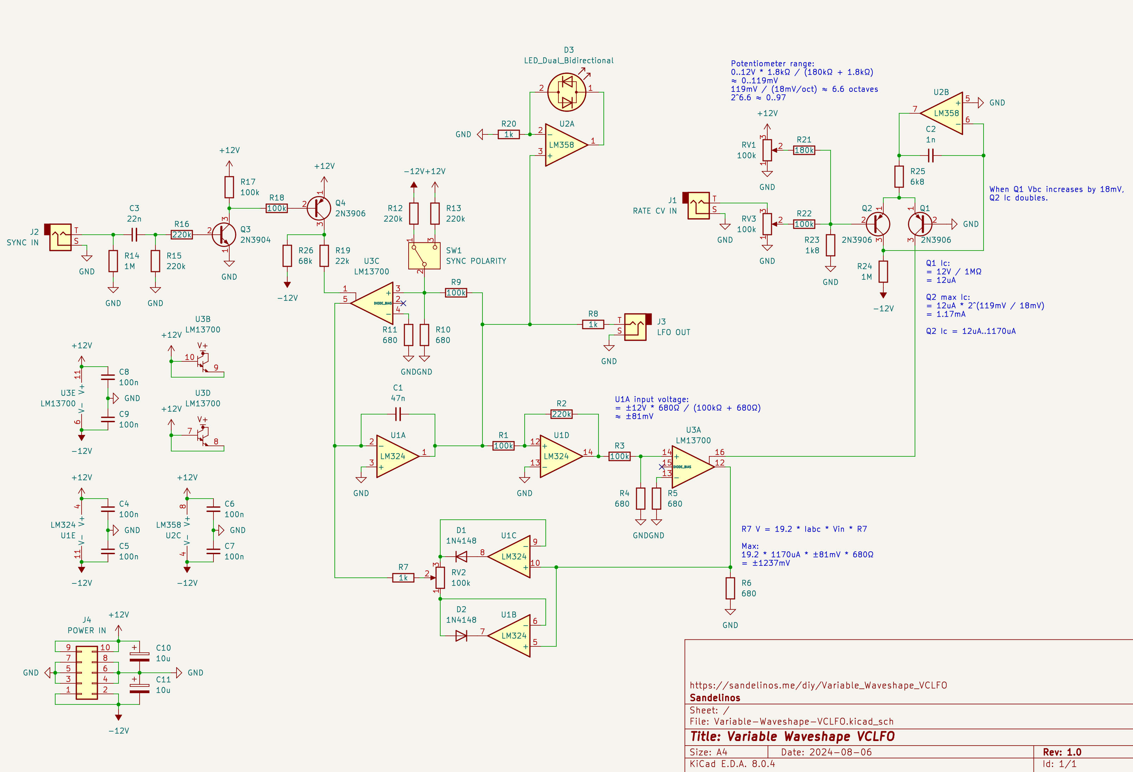Click the U1B LM324 op-amp symbol
Screen dimensions: 1133x772
click(509, 636)
